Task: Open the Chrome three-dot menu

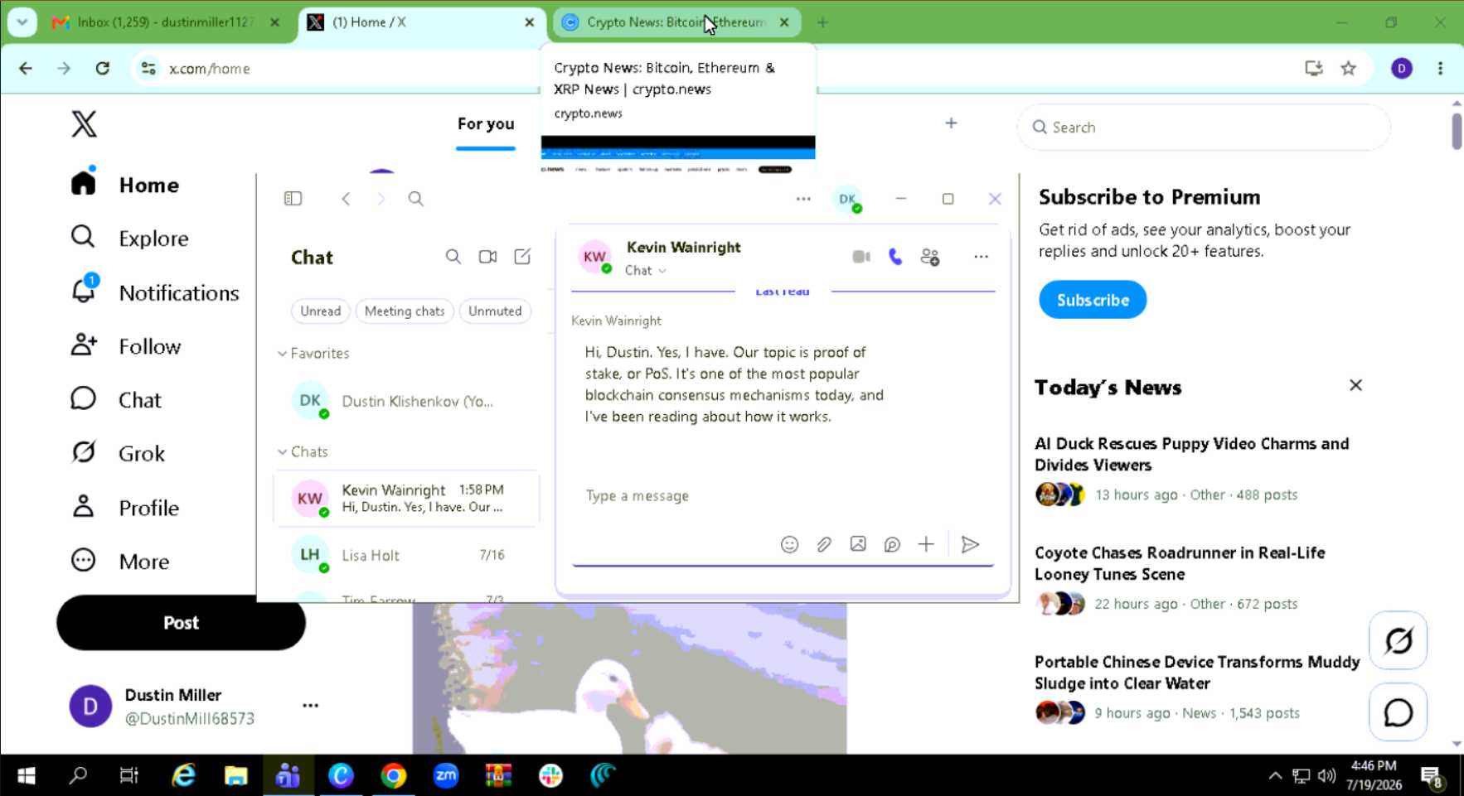Action: tap(1440, 69)
